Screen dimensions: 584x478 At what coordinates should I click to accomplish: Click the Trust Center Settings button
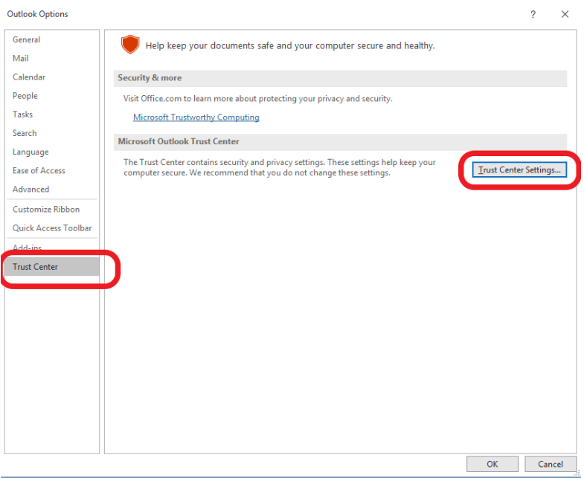click(519, 169)
